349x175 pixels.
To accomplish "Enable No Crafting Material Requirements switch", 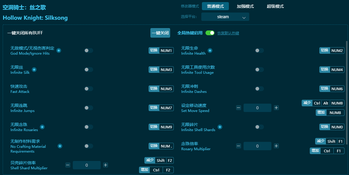I will (x=89, y=146).
